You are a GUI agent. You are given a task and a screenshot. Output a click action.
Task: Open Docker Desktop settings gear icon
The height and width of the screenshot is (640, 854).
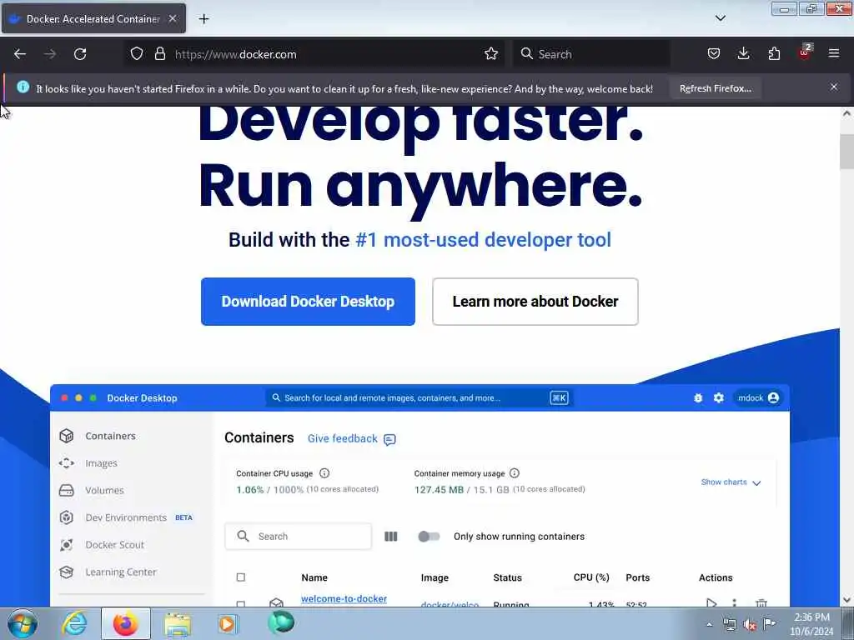pyautogui.click(x=719, y=397)
